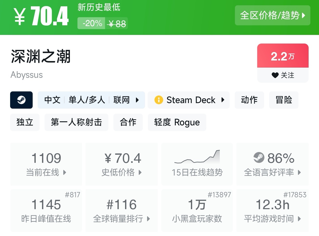Viewport: 319px width, 236px height.
Task: Select the 冒险 genre tag
Action: (284, 100)
